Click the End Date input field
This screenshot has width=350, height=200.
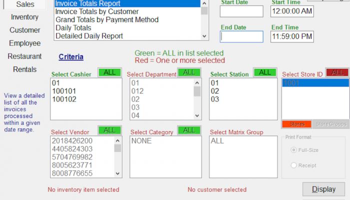pyautogui.click(x=241, y=36)
